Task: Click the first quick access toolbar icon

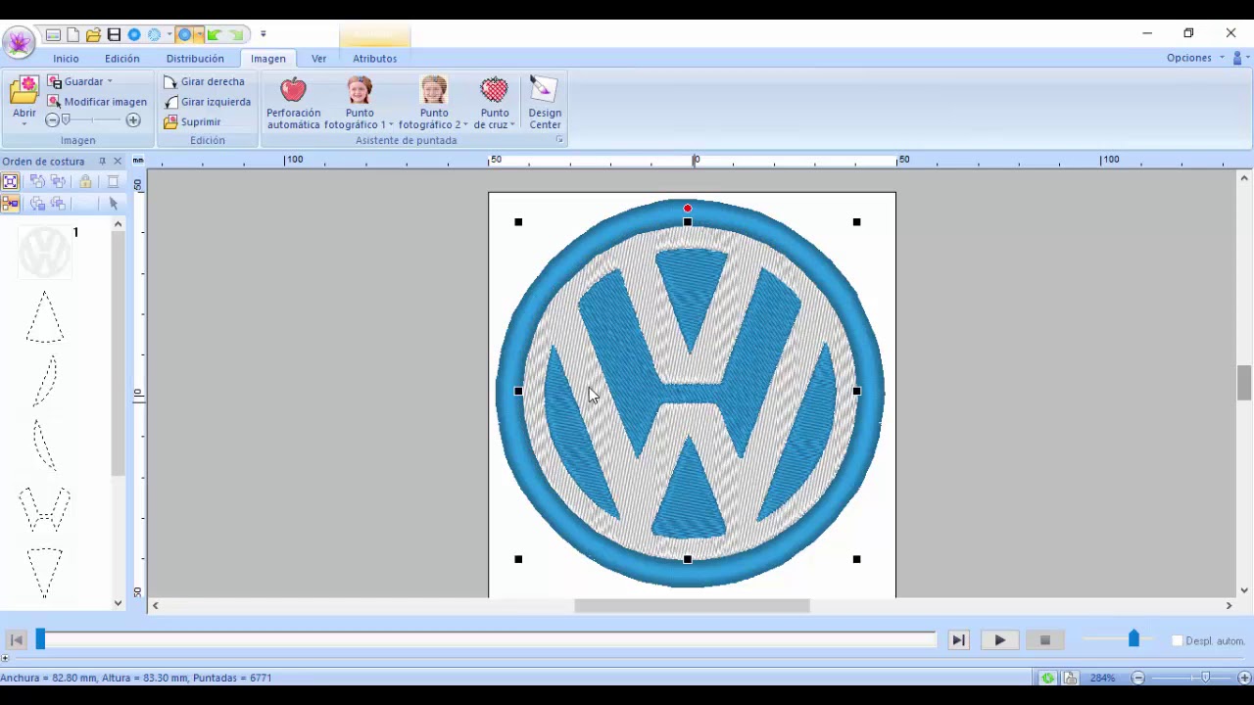Action: pos(53,35)
